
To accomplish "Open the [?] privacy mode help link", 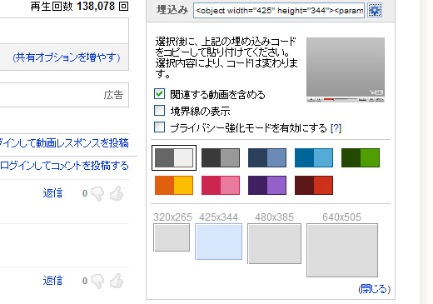I will (336, 128).
